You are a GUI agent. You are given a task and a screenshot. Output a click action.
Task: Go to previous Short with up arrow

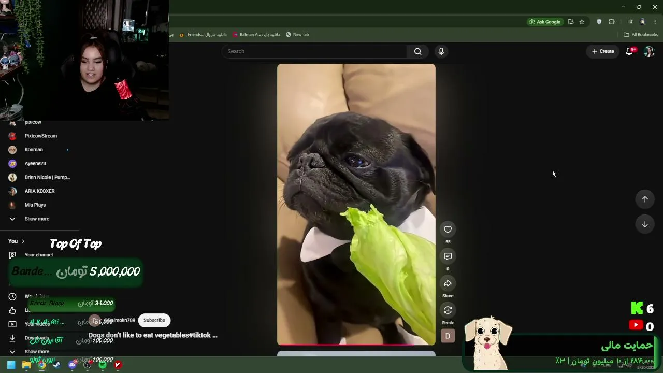click(x=645, y=199)
